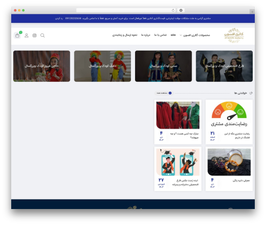
Task: Open the درباره ما menu item
Action: coord(146,35)
